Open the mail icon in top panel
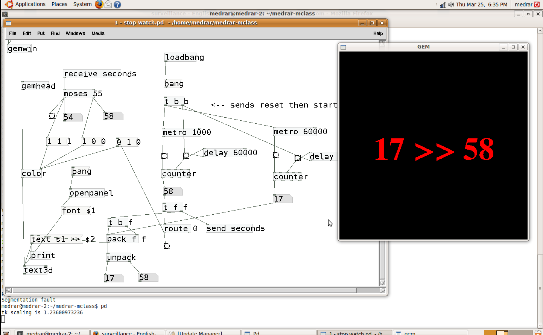The width and height of the screenshot is (543, 335). (x=108, y=4)
